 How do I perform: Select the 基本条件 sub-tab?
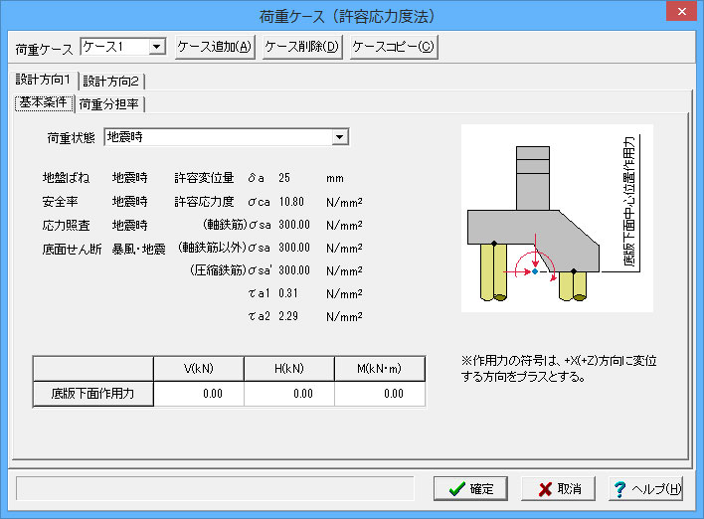point(44,102)
